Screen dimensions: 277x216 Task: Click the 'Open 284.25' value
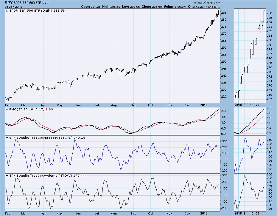pyautogui.click(x=91, y=7)
